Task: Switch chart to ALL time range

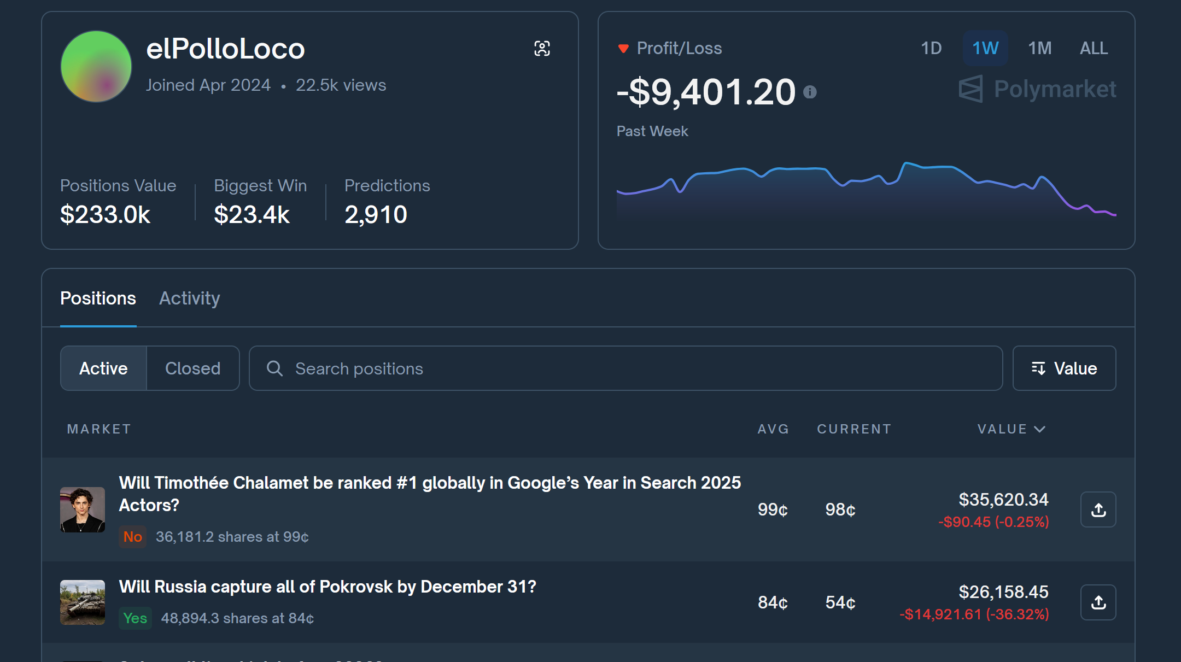Action: tap(1094, 48)
